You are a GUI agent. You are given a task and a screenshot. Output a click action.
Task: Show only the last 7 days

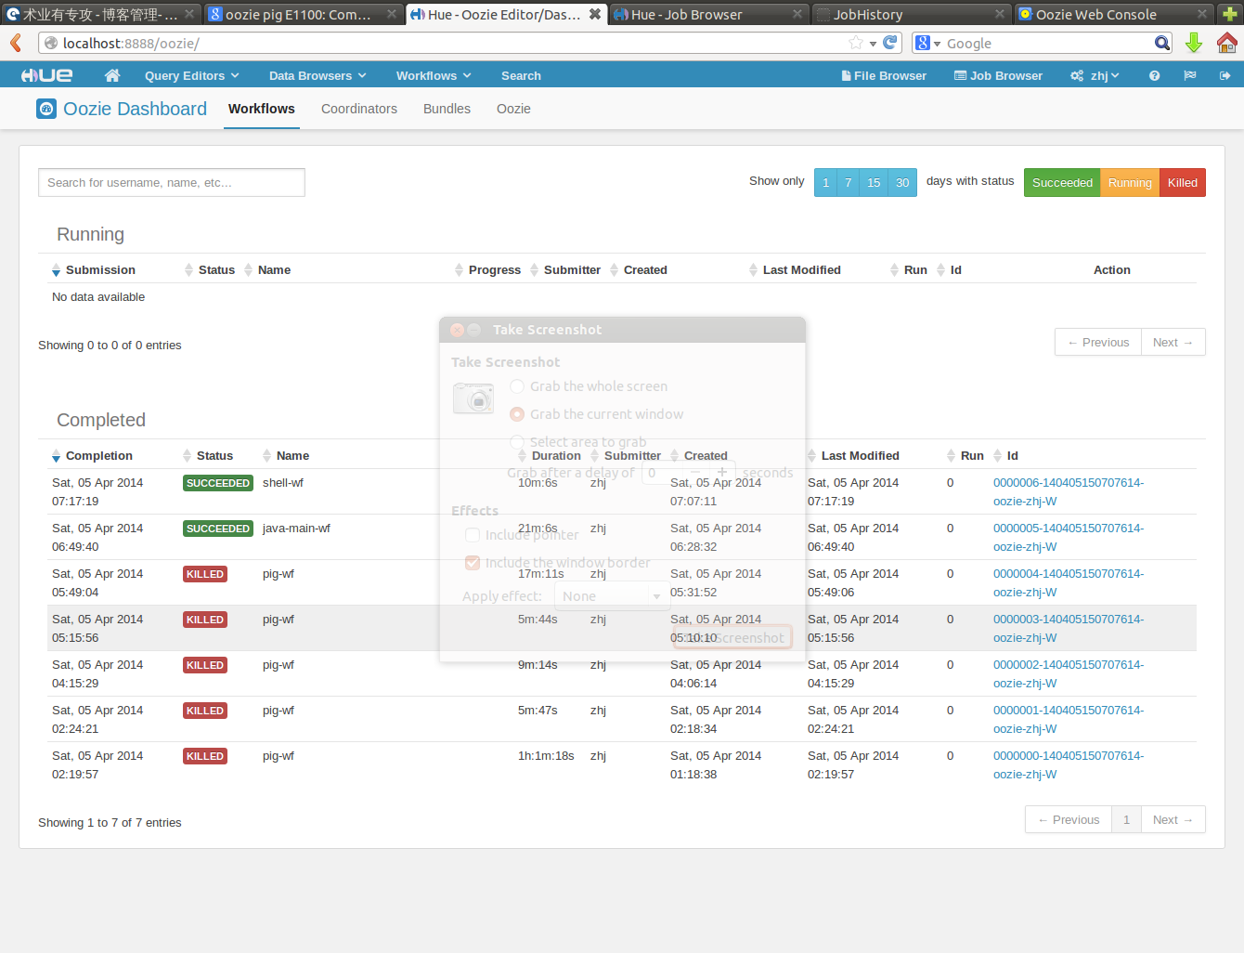coord(849,183)
